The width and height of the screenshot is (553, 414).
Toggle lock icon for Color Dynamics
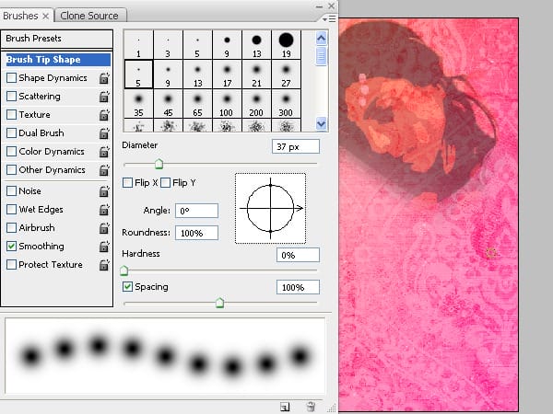pyautogui.click(x=104, y=152)
